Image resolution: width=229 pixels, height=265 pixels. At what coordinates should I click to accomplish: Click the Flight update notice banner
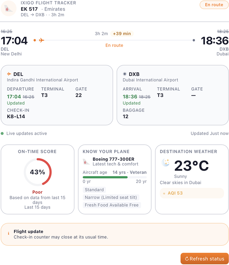pyautogui.click(x=114, y=234)
